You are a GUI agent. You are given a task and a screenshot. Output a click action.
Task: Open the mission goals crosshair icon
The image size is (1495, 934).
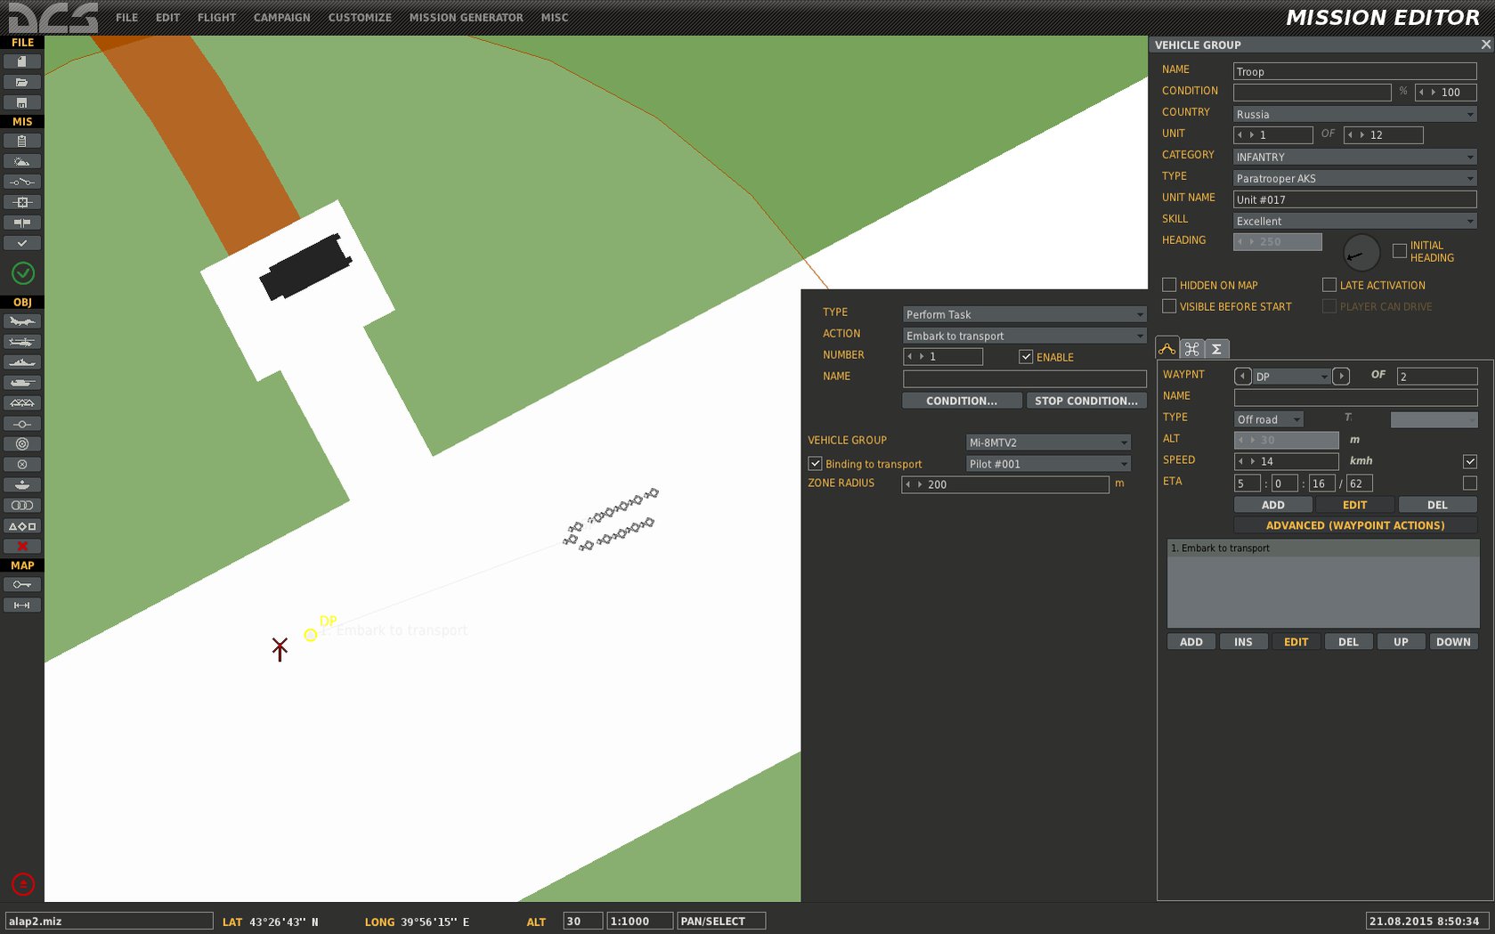point(22,202)
